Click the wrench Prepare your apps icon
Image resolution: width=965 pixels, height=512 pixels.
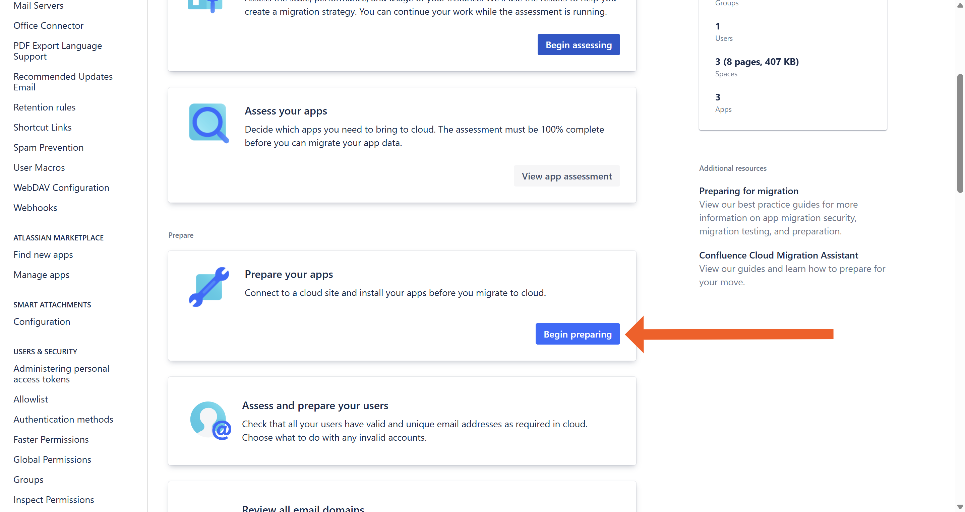click(x=209, y=287)
